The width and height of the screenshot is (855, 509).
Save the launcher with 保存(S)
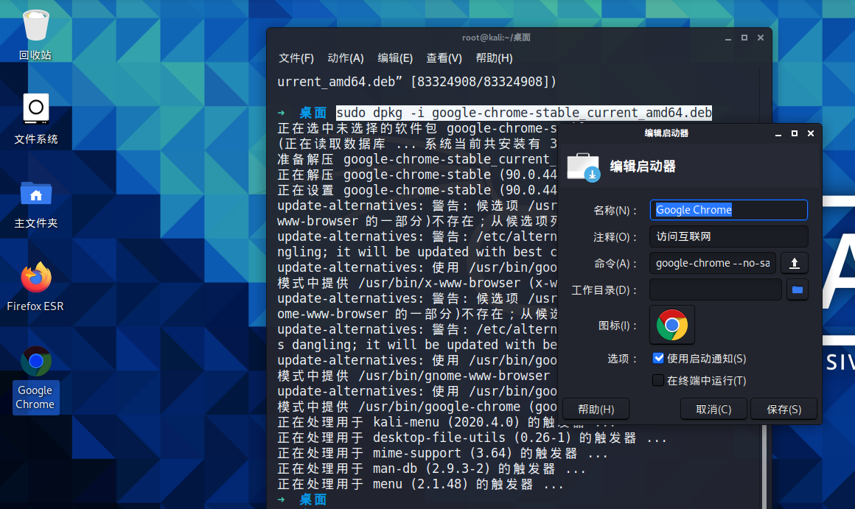coord(784,410)
